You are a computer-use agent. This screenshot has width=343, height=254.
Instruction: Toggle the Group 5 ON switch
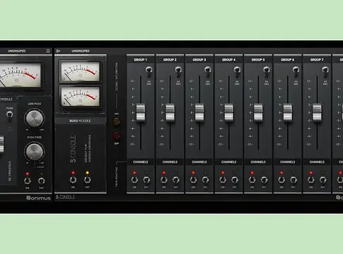pos(252,180)
